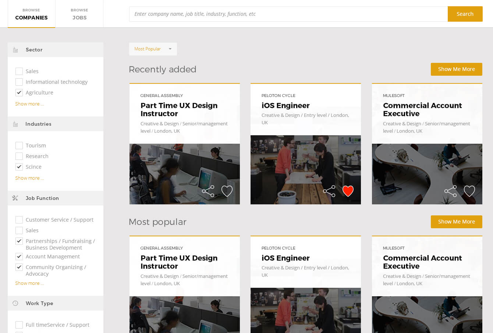Focus the company name search field
The height and width of the screenshot is (333, 493).
pos(288,14)
